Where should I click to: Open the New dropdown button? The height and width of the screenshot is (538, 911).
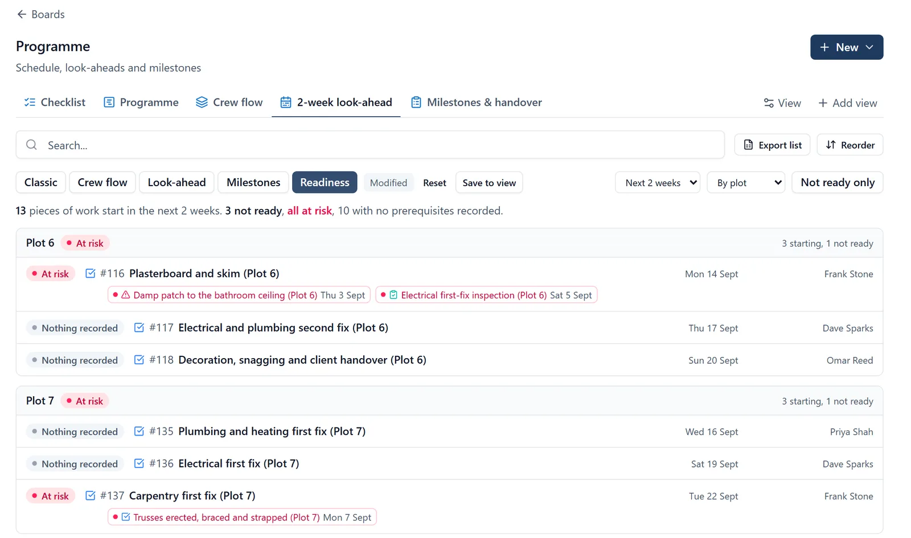pyautogui.click(x=846, y=47)
